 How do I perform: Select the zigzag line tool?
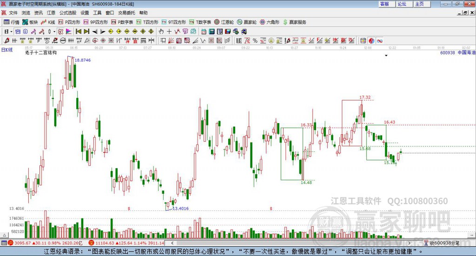pyautogui.click(x=203, y=40)
